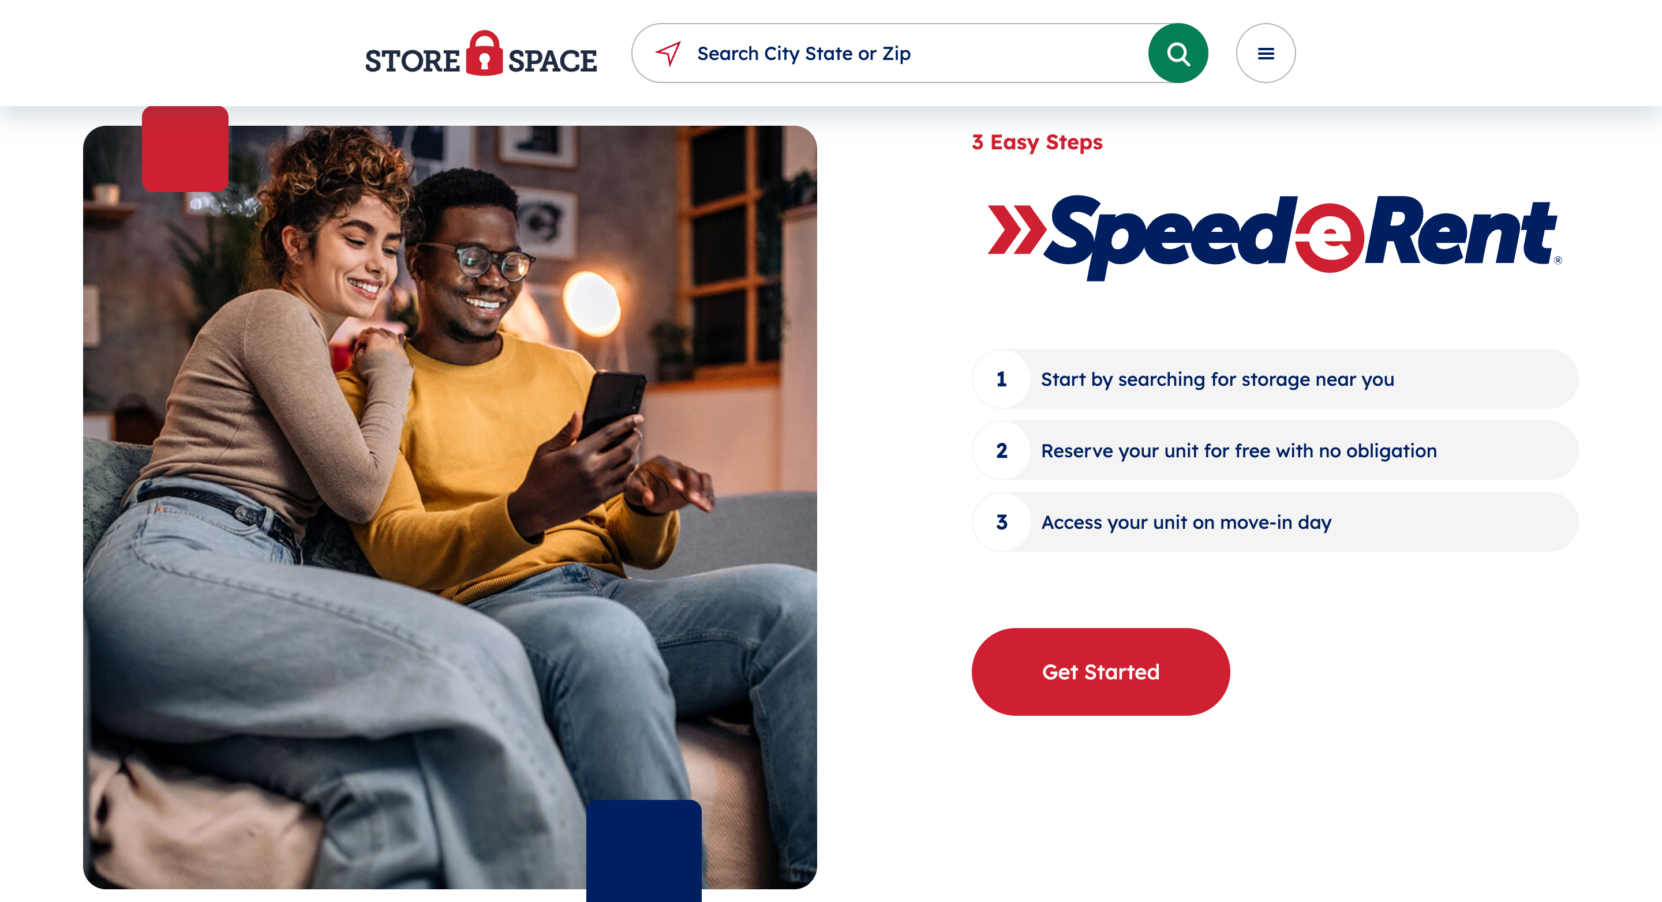Click the SpeedeRent logo
The width and height of the screenshot is (1662, 902).
[x=1274, y=237]
